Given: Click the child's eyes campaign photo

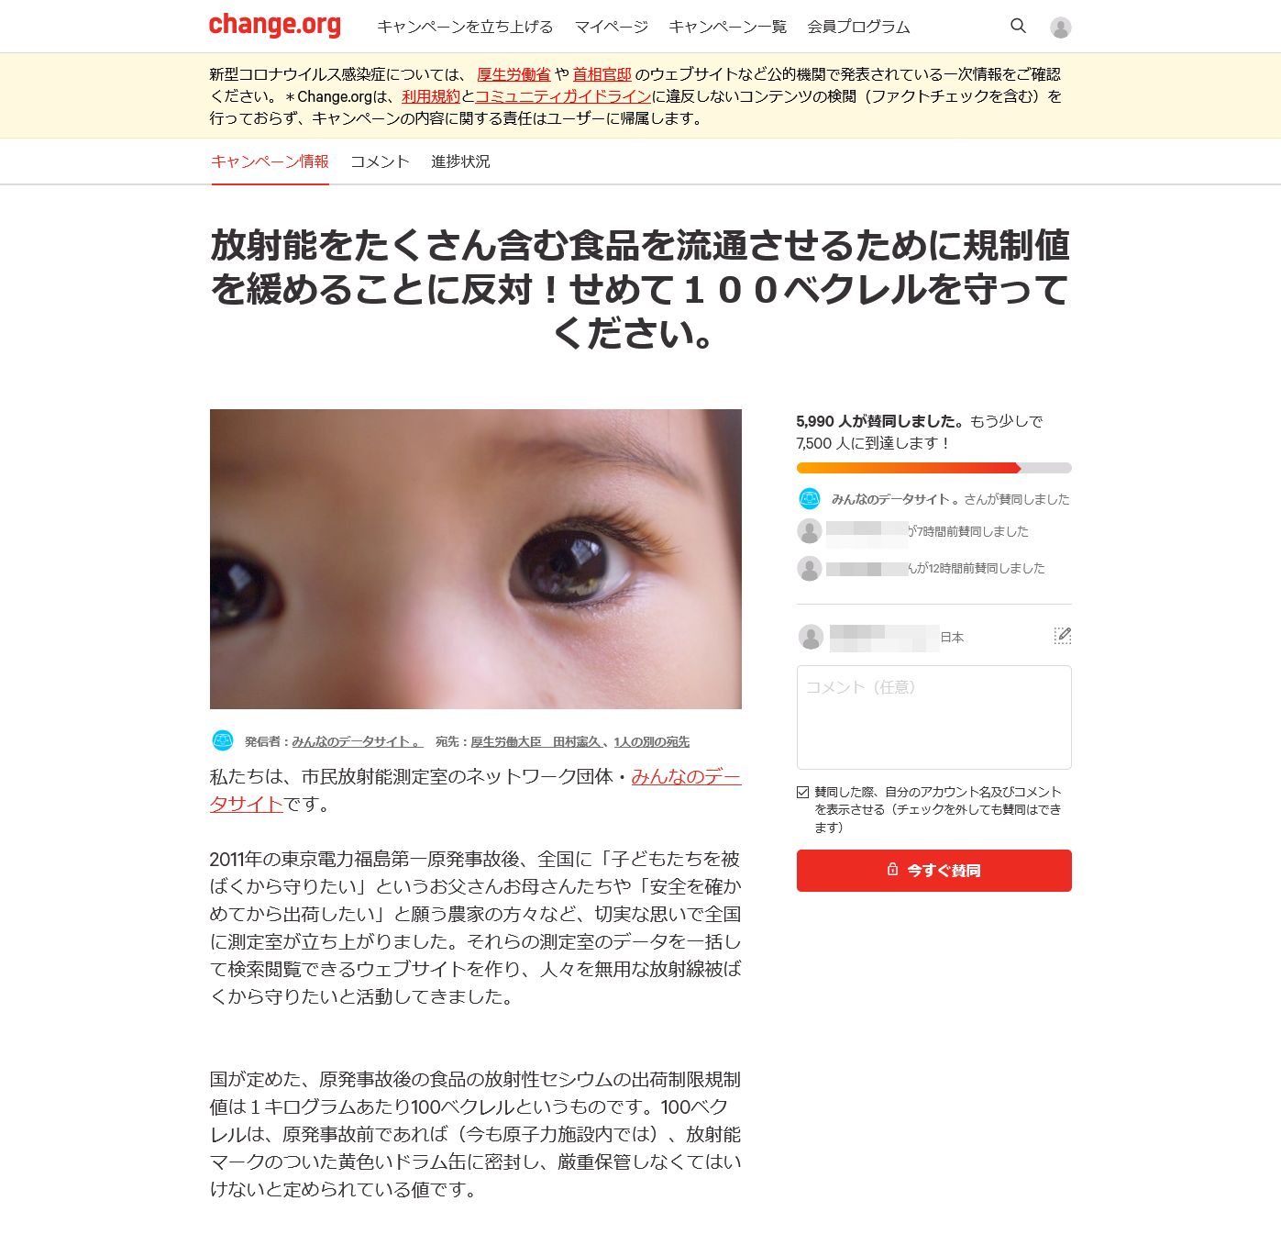Looking at the screenshot, I should click(x=476, y=559).
